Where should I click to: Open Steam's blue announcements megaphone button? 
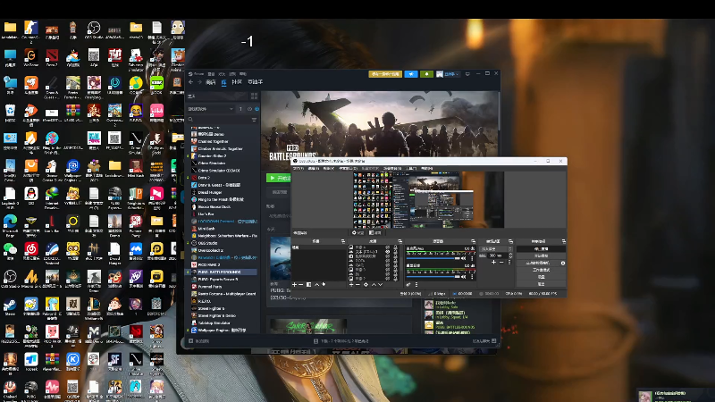point(411,74)
